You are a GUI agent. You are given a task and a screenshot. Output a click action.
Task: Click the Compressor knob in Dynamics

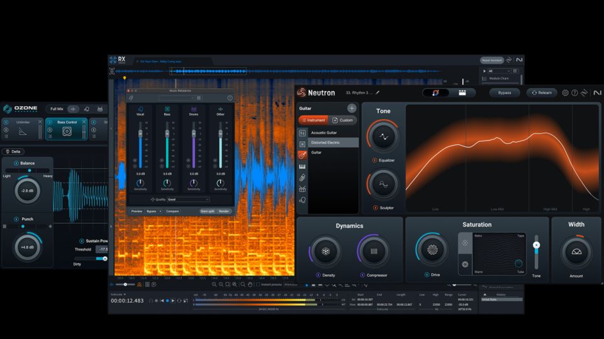coord(374,251)
